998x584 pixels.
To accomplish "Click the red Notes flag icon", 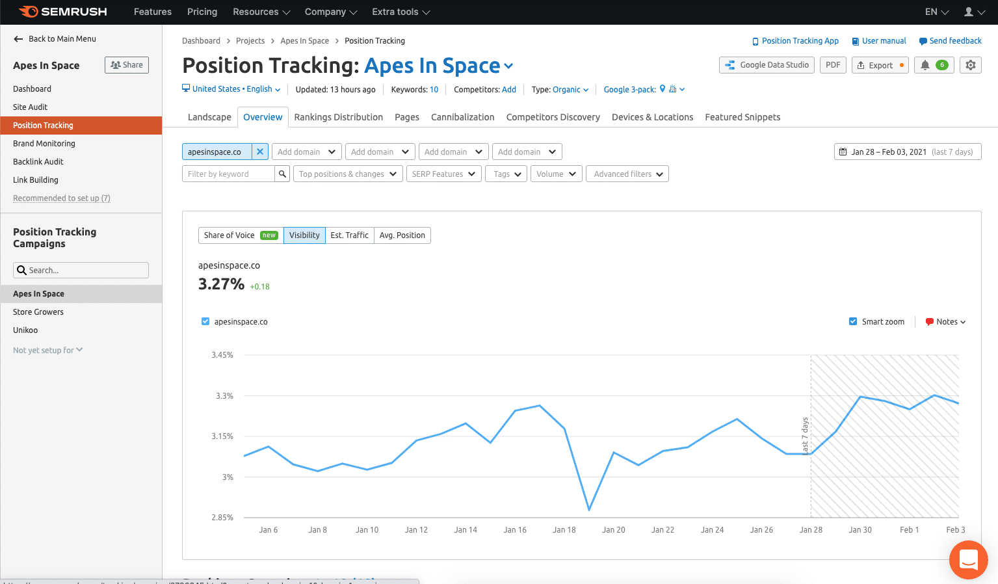I will [930, 322].
